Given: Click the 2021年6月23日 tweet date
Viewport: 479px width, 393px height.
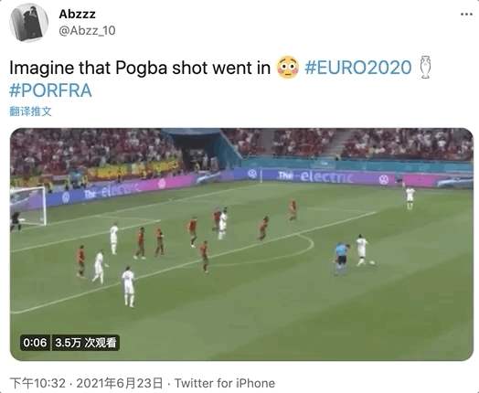Looking at the screenshot, I should click(120, 383).
